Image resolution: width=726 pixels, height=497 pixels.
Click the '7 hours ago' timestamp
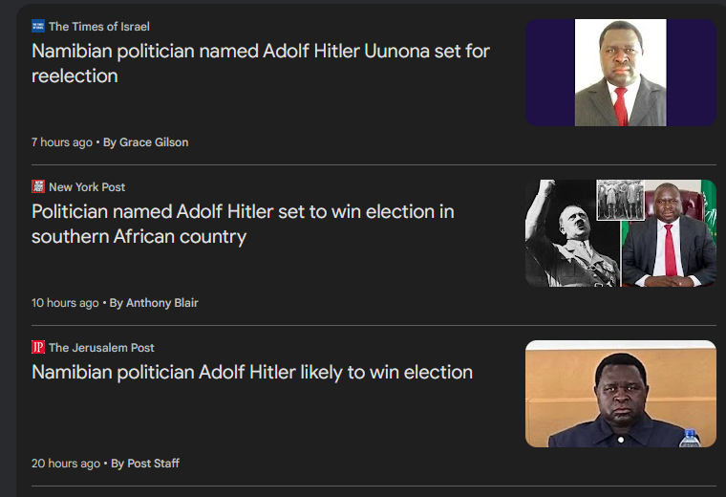[x=62, y=142]
